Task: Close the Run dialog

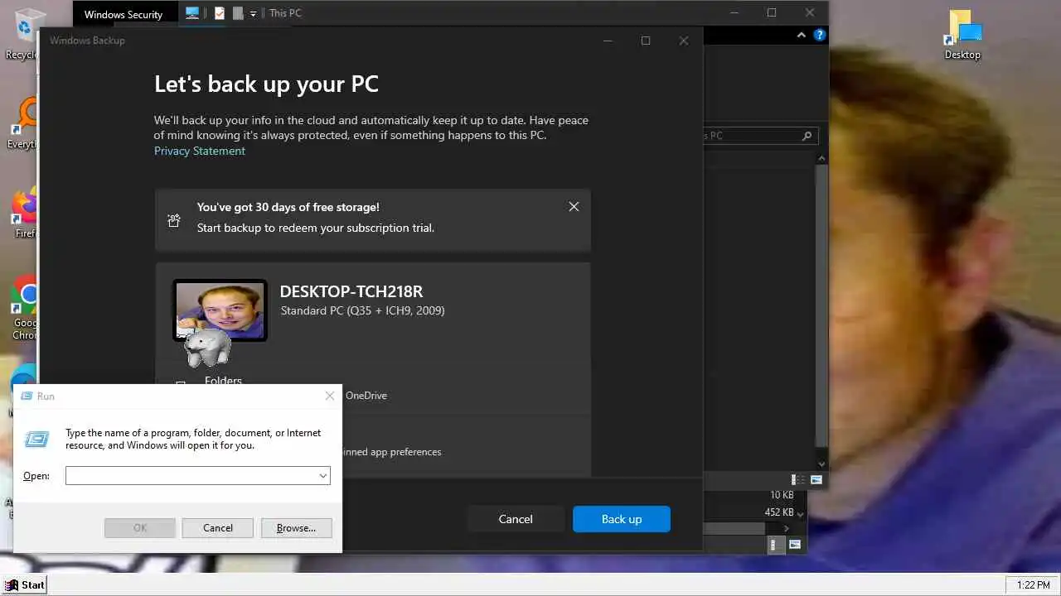Action: [330, 396]
